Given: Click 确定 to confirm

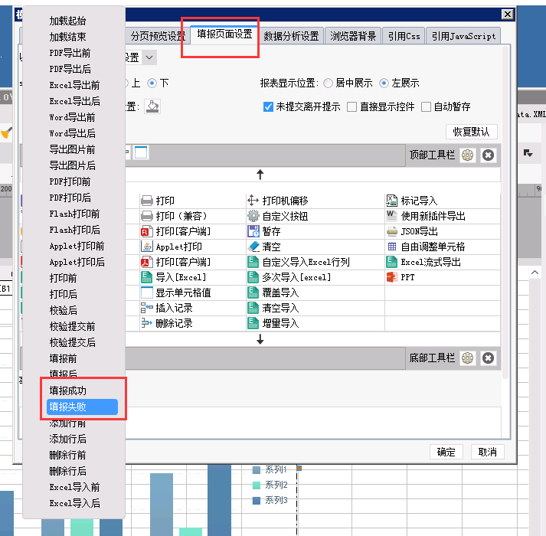Looking at the screenshot, I should (x=446, y=452).
